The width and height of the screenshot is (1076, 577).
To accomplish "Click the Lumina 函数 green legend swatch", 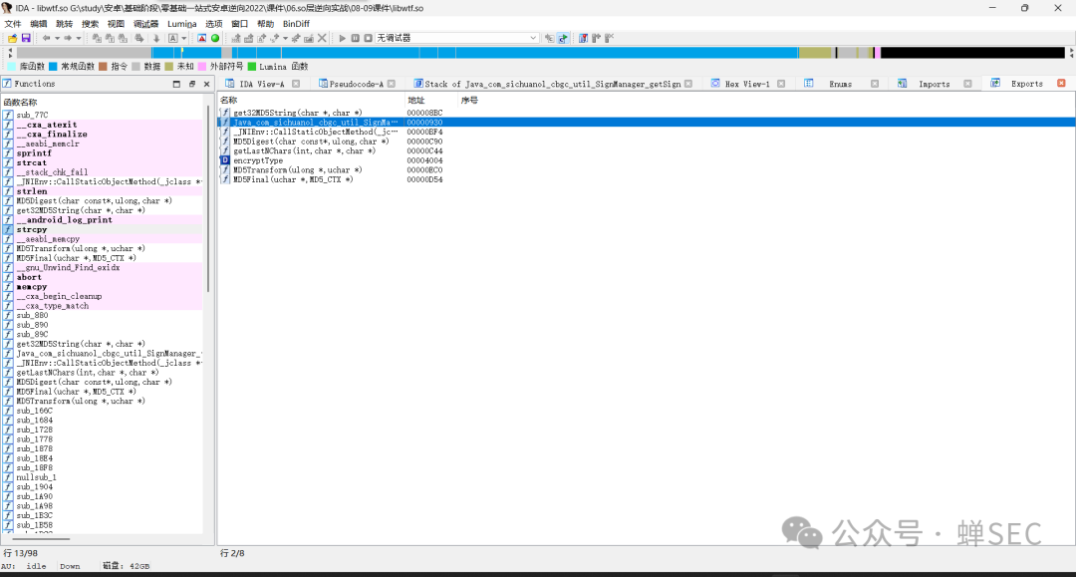I will coord(252,67).
